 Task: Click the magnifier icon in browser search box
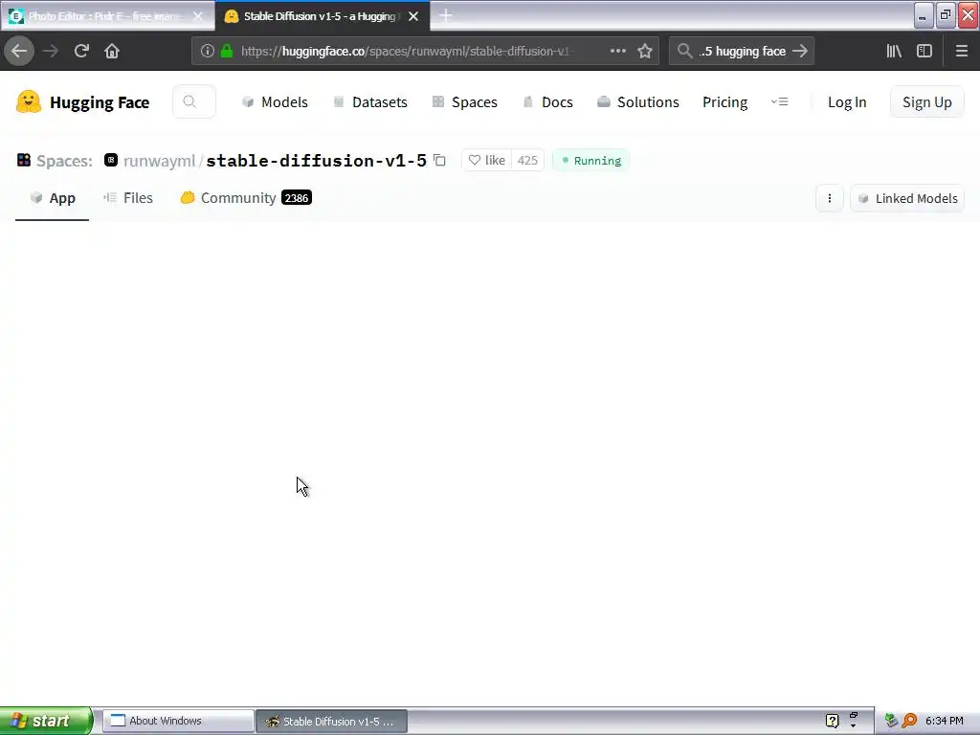pos(685,52)
